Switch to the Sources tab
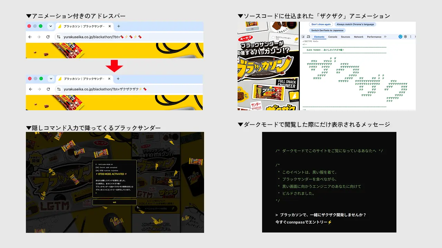 [346, 37]
